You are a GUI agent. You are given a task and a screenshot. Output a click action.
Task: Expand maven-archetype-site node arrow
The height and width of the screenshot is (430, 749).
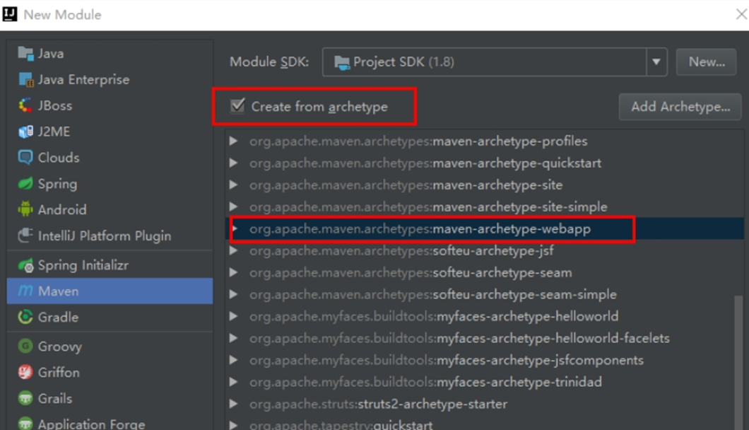tap(234, 185)
